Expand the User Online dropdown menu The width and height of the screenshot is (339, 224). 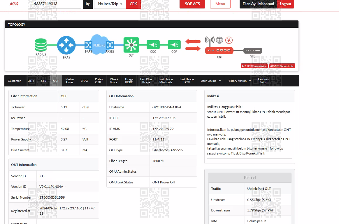(210, 81)
